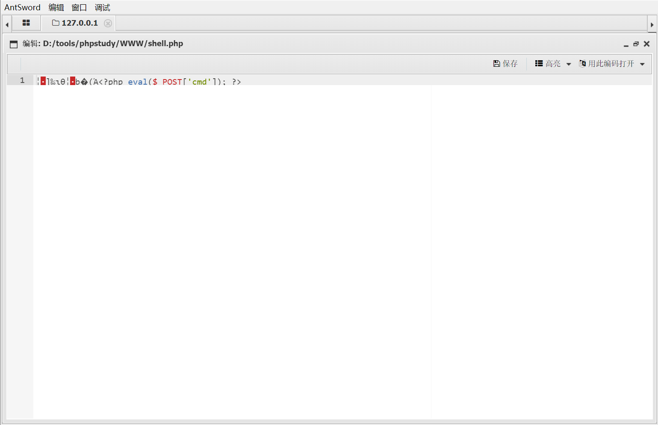The image size is (658, 425).
Task: Open the AntSword menu
Action: pos(22,7)
